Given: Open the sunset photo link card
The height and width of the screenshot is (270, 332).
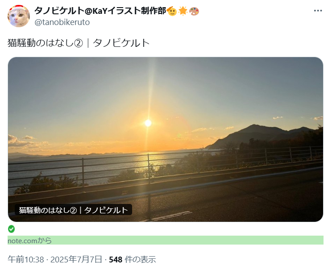Looking at the screenshot, I should point(166,139).
